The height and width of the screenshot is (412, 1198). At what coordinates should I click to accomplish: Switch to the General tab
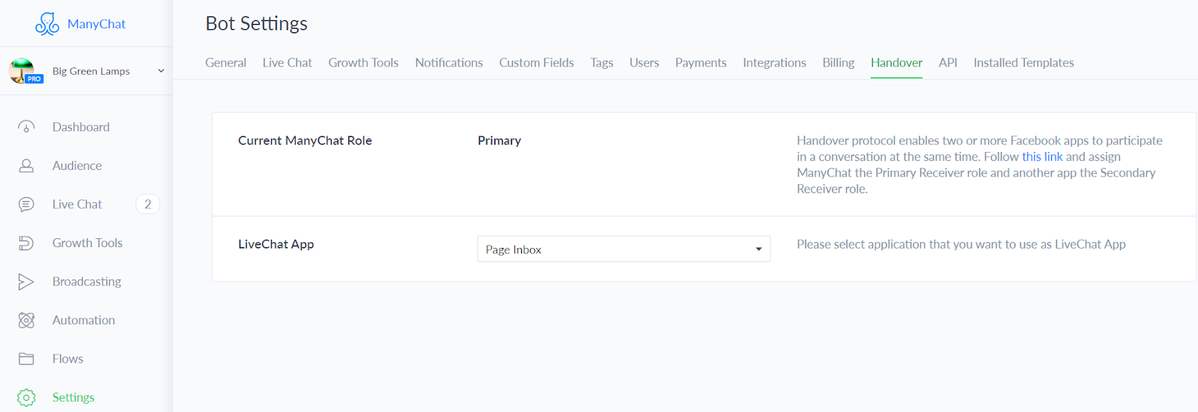225,63
